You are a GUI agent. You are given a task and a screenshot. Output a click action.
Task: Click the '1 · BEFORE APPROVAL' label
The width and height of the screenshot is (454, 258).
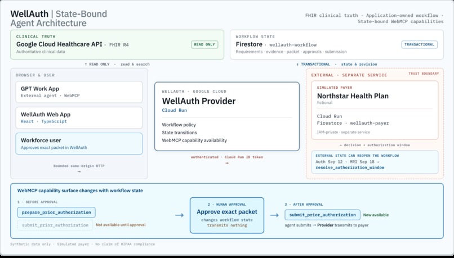click(37, 202)
